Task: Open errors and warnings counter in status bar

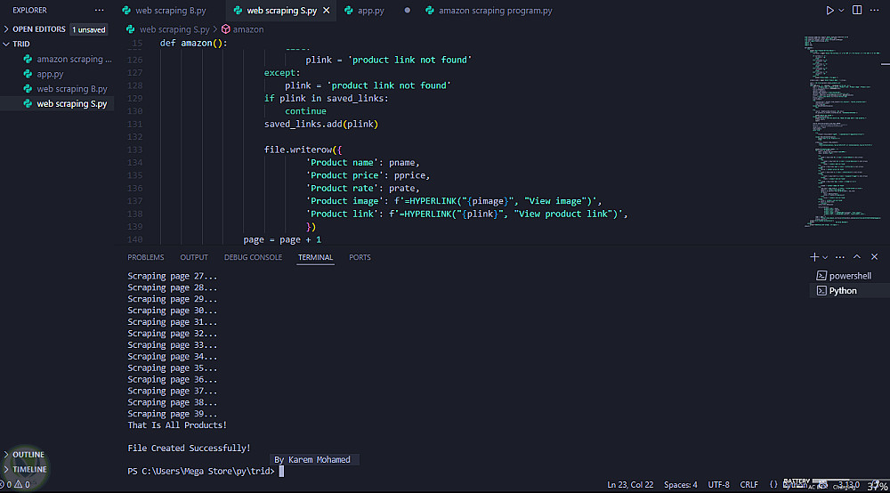Action: 15,484
